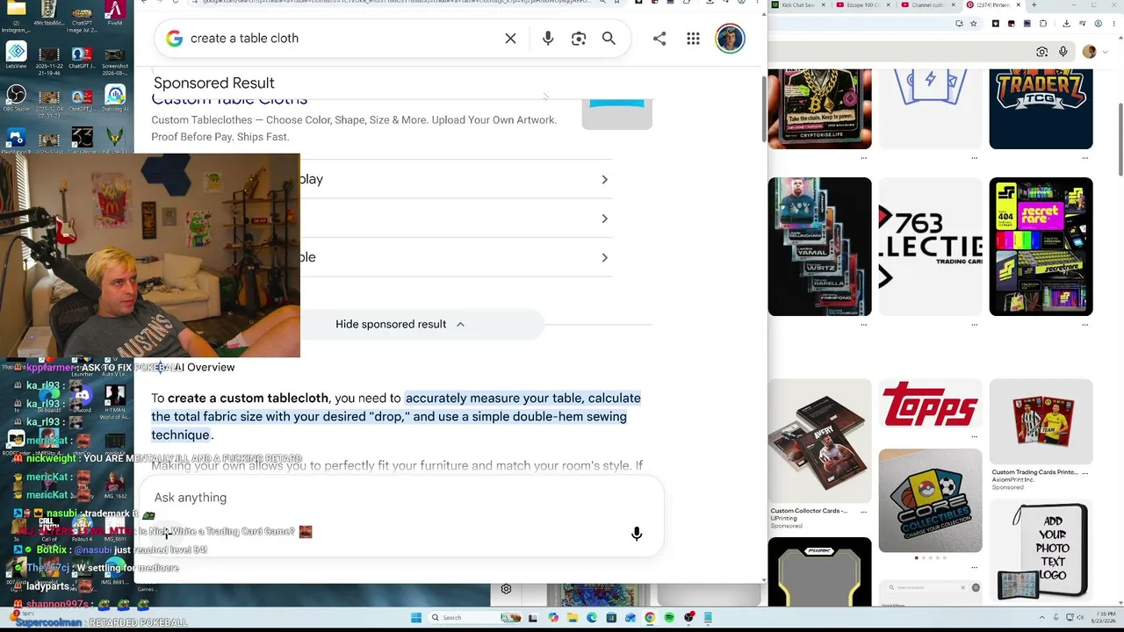Open more options for Custom Trading Cards pin
Screen dimensions: 1124x632
1084,472
